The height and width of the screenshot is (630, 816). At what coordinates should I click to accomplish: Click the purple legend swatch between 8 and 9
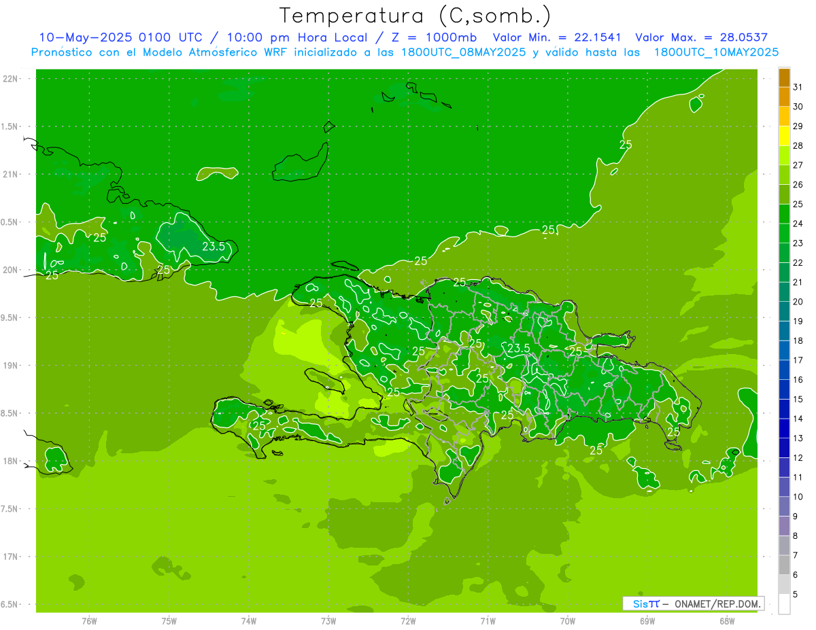[x=784, y=527]
